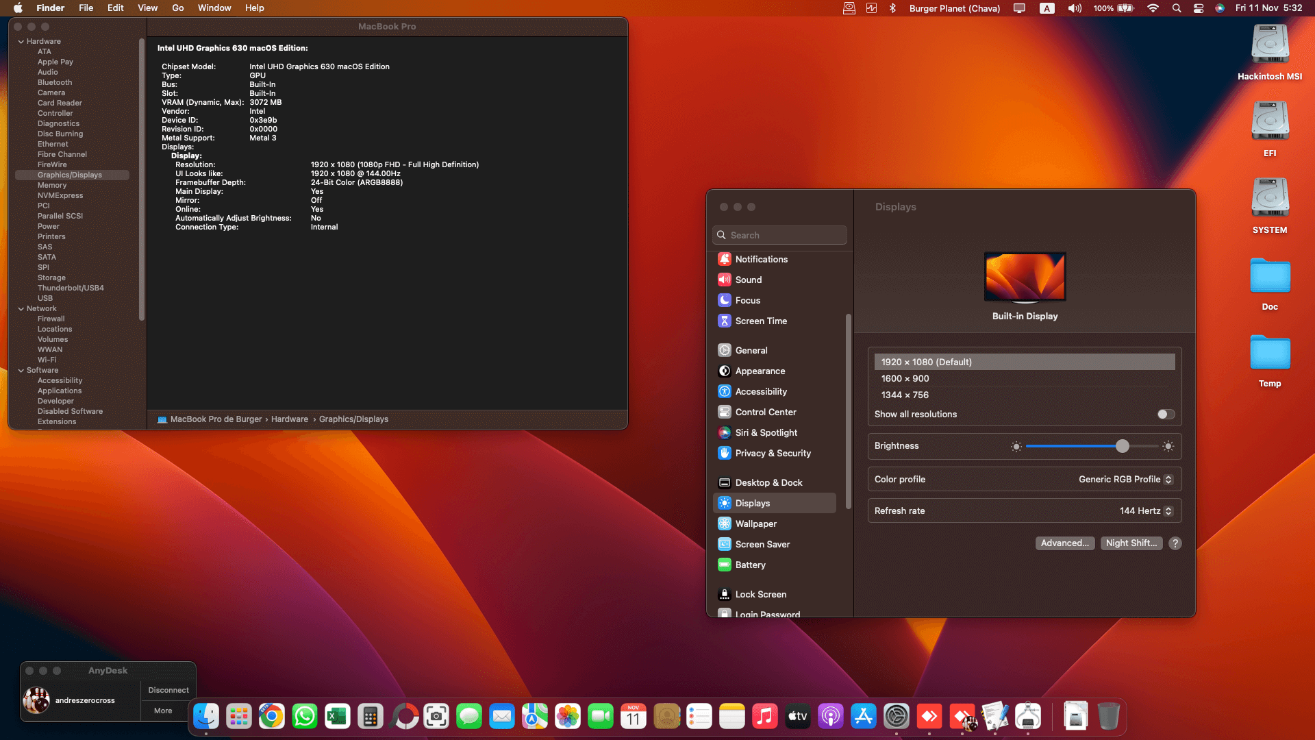
Task: Click the help question mark button
Action: [x=1175, y=543]
